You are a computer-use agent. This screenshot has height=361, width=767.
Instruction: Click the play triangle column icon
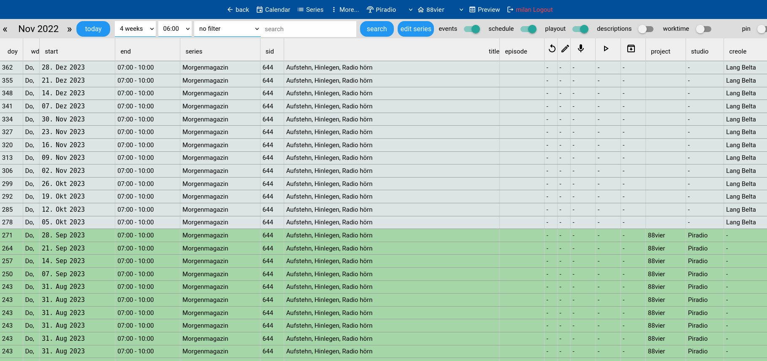coord(606,49)
